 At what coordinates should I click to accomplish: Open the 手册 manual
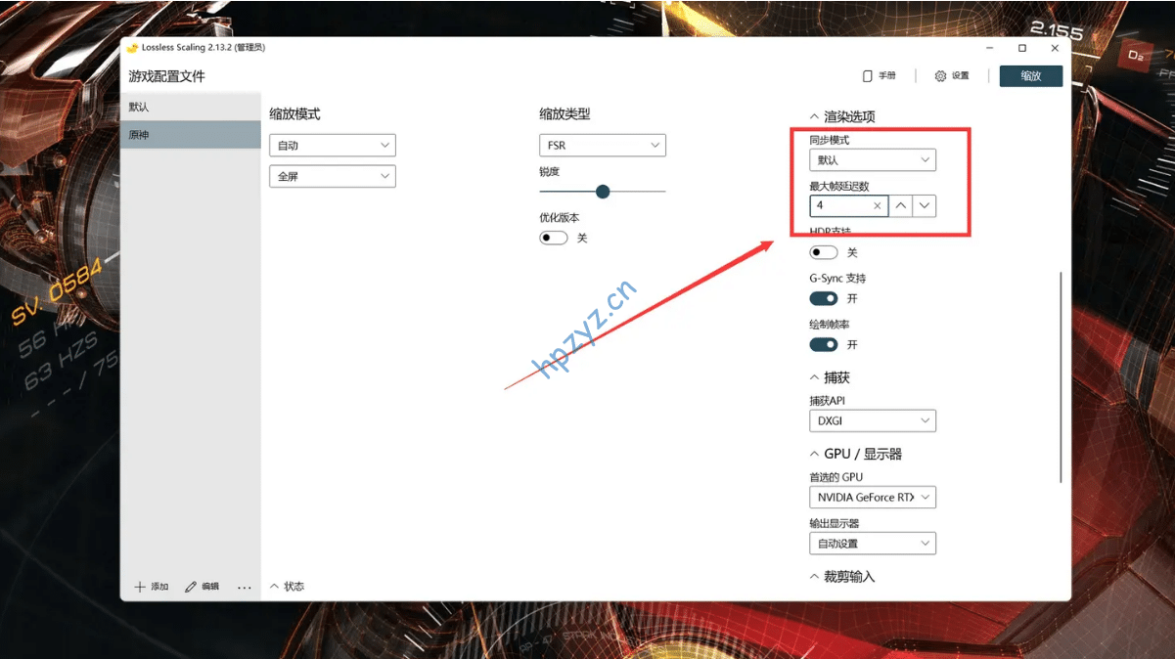point(879,76)
